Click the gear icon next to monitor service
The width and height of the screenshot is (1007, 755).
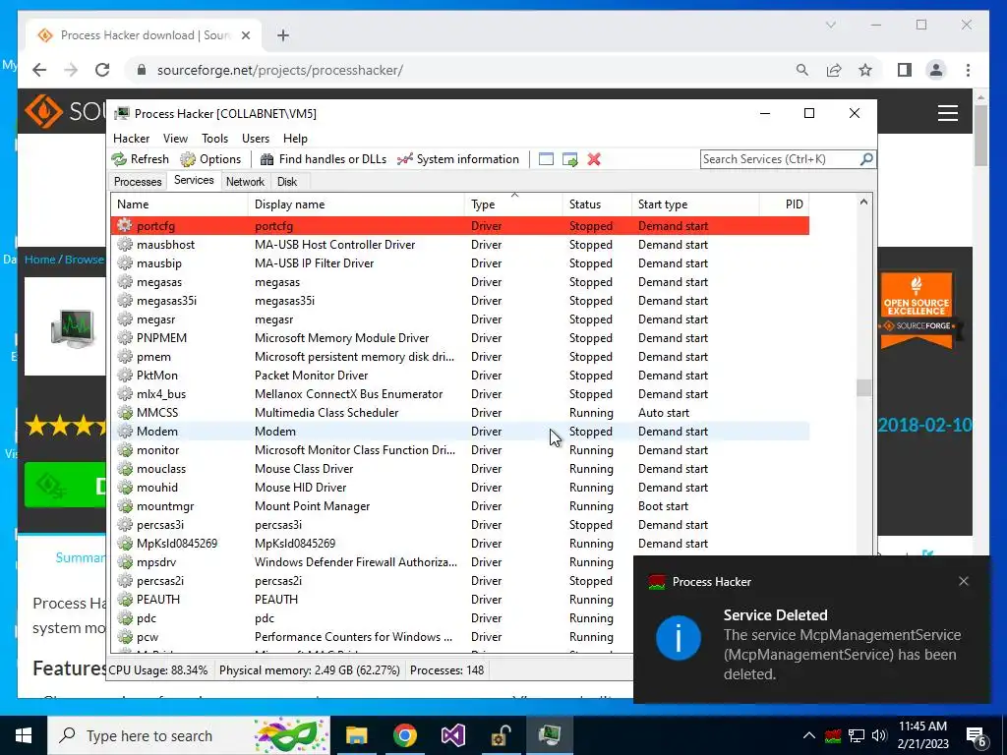pyautogui.click(x=125, y=450)
